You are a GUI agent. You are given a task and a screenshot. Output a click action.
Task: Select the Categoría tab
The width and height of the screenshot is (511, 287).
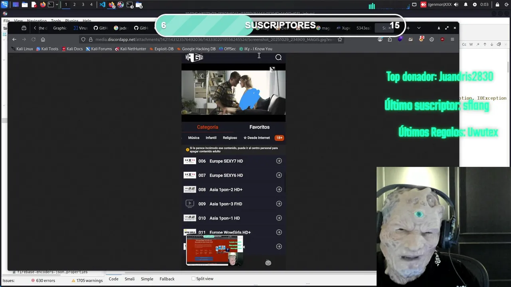pyautogui.click(x=207, y=127)
